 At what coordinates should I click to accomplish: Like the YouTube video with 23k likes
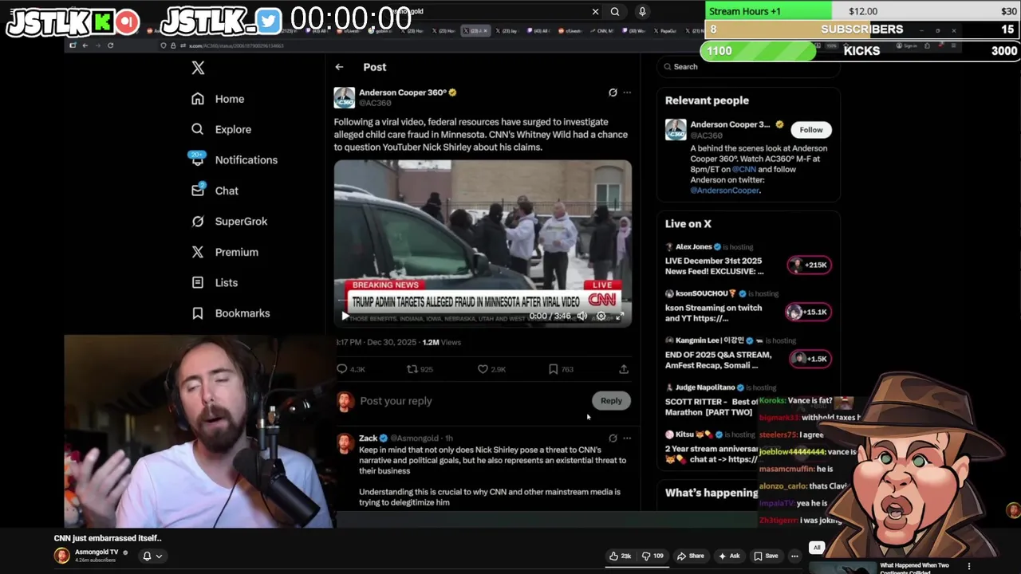point(620,556)
